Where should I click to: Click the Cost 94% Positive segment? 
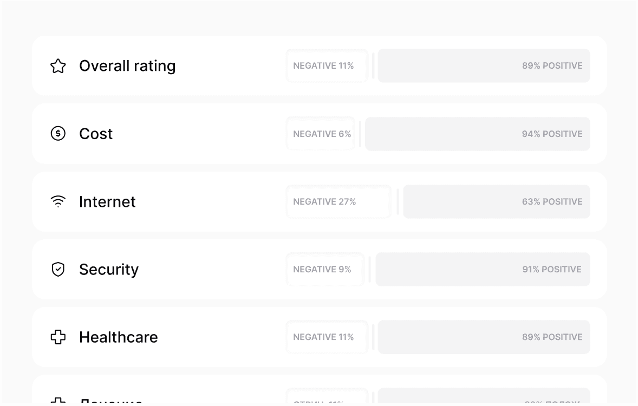pyautogui.click(x=477, y=134)
